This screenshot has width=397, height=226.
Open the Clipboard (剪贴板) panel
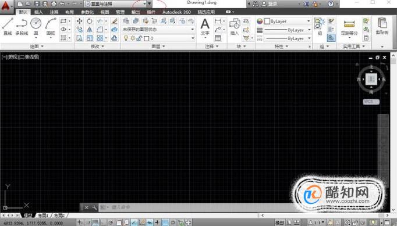[x=382, y=26]
